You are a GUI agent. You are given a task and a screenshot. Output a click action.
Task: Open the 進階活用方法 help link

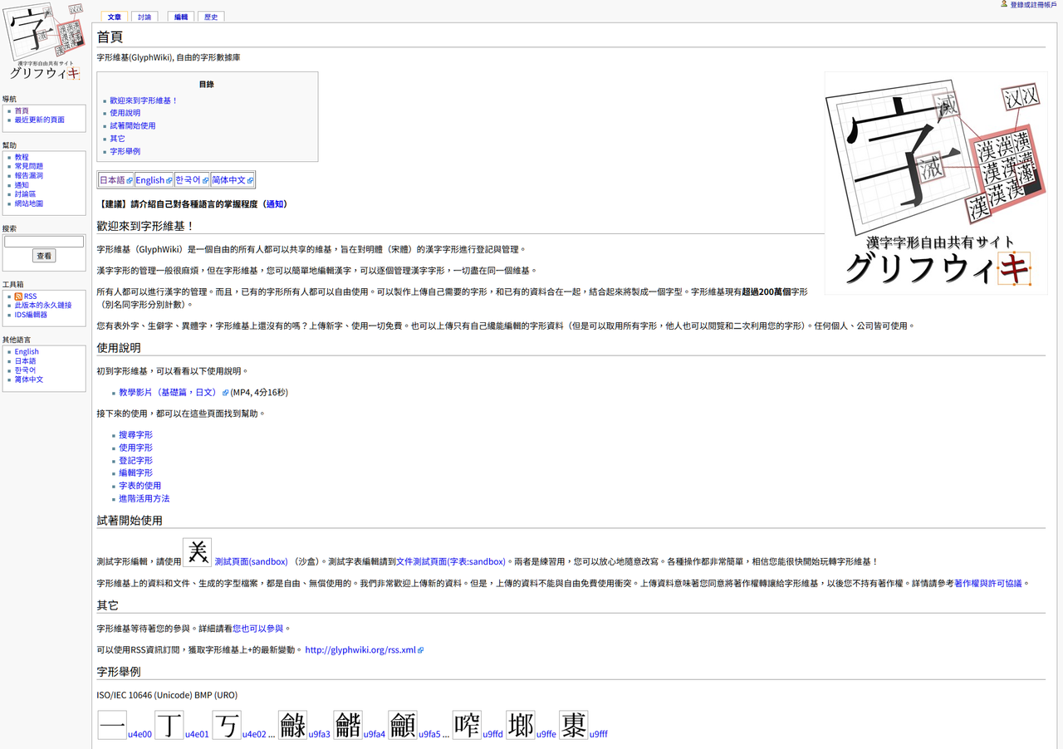(x=144, y=499)
